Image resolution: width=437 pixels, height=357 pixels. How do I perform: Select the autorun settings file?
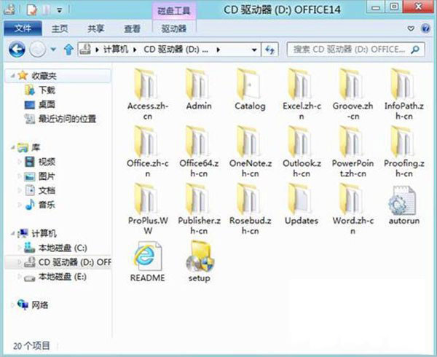point(404,205)
